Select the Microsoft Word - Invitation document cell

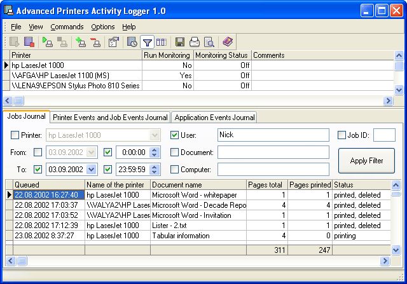point(198,215)
